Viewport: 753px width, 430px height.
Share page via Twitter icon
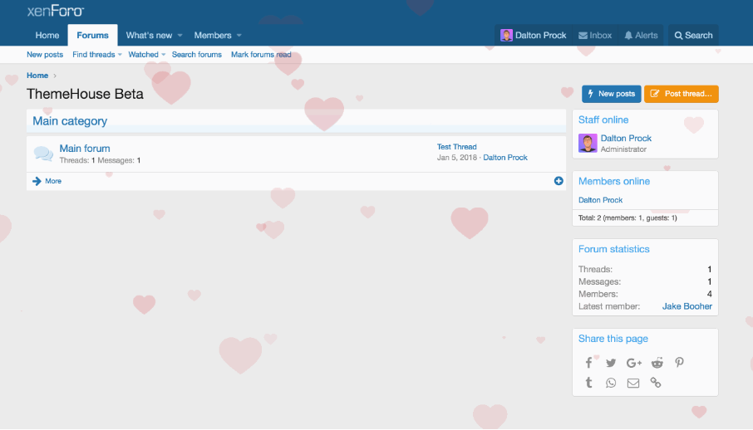click(x=611, y=363)
